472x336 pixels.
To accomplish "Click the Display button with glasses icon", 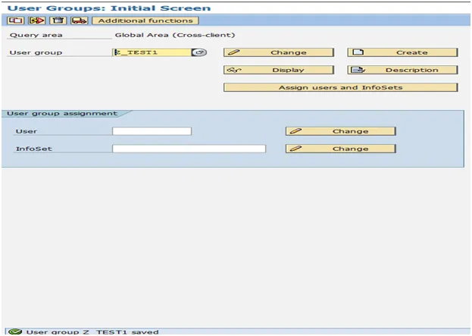I will point(278,70).
